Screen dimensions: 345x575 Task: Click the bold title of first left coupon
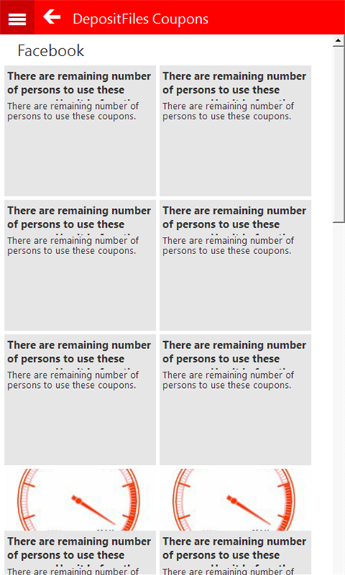coord(79,83)
